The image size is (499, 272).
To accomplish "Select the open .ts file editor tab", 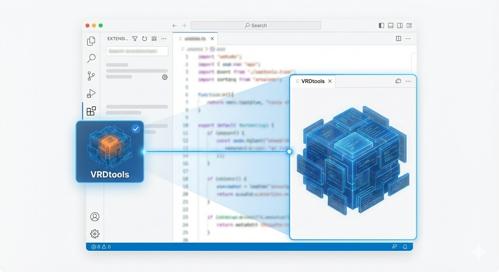I will [x=194, y=38].
